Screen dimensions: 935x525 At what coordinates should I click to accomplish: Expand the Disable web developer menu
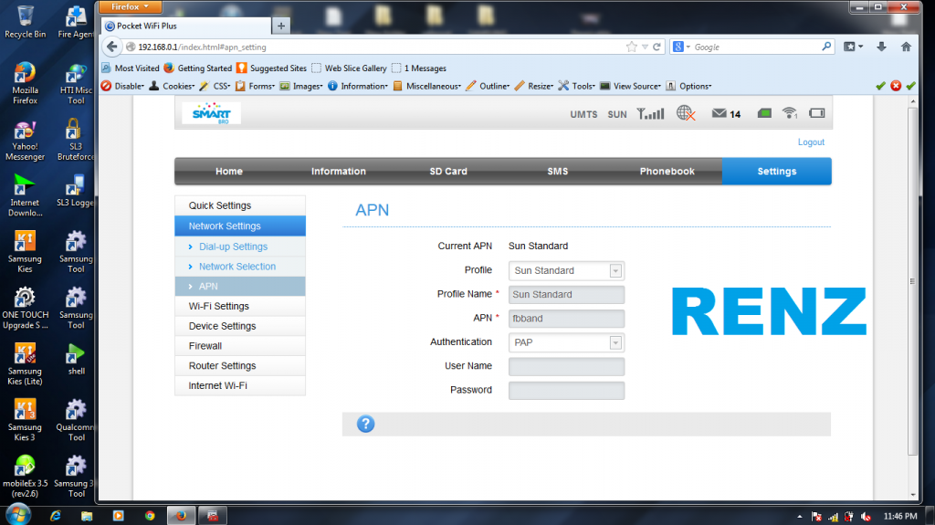click(x=123, y=86)
